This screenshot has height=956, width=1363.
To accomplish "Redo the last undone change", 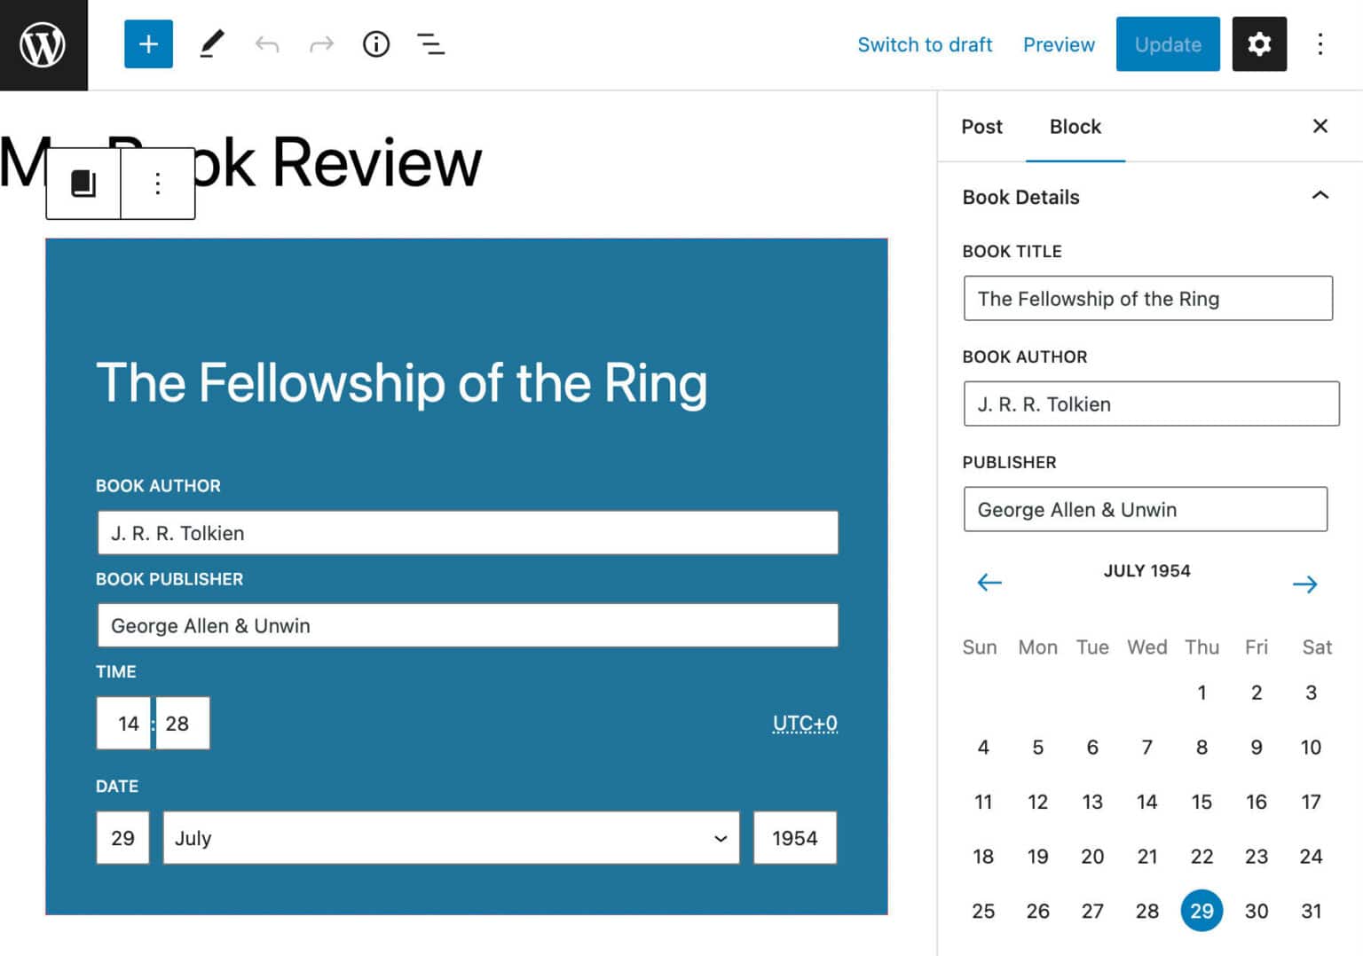I will pyautogui.click(x=321, y=43).
